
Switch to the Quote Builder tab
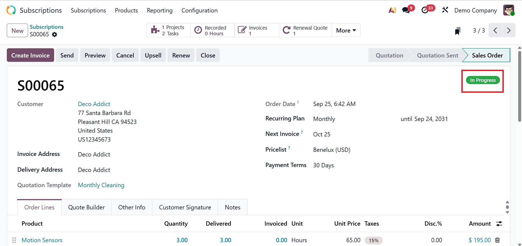87,207
